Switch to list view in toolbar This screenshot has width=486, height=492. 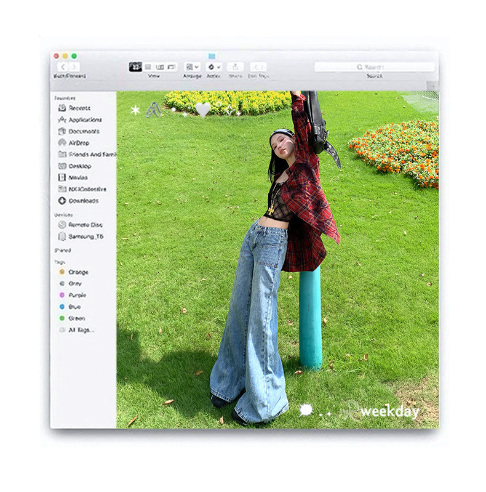point(148,67)
